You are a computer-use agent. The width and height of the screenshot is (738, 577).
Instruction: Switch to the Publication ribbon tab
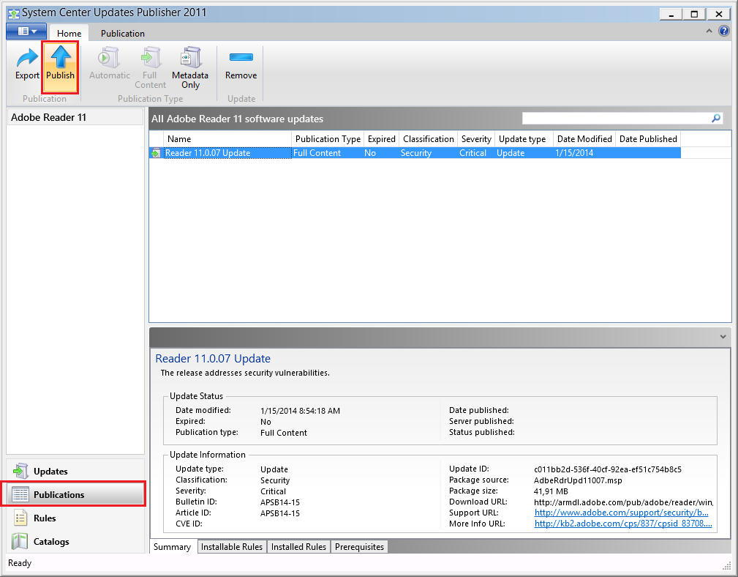(x=122, y=33)
